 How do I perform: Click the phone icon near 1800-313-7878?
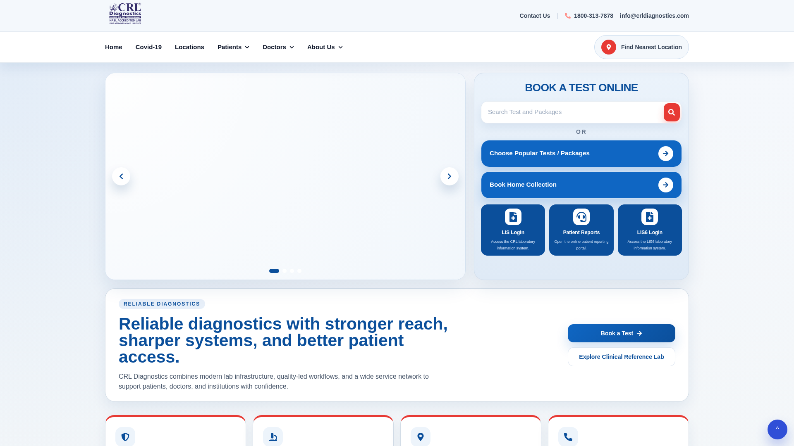coord(567,16)
